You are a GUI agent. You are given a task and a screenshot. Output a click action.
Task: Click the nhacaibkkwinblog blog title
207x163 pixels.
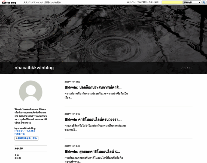coord(34,68)
